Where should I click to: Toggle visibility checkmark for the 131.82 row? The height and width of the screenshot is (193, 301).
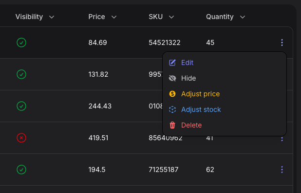pos(21,74)
